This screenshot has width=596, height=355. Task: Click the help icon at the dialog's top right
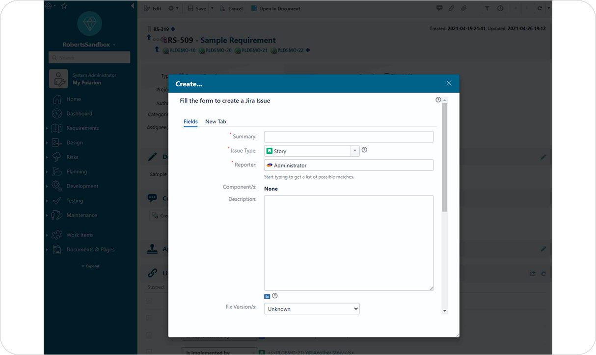[x=438, y=100]
